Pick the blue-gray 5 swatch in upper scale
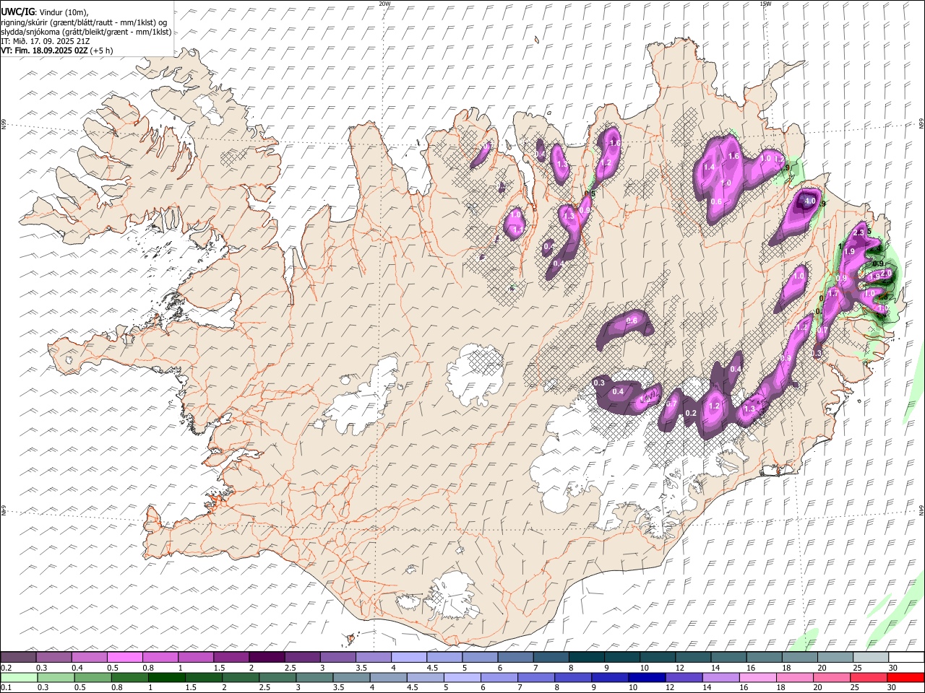The width and height of the screenshot is (925, 693). (x=480, y=657)
